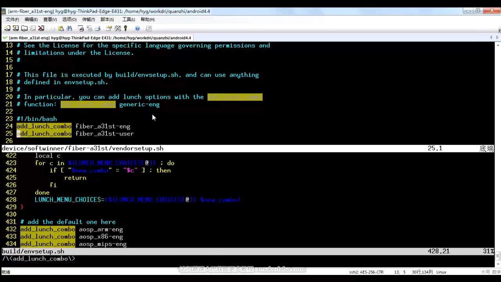The height and width of the screenshot is (282, 501).
Task: Click 'done' on line 427
Action: (42, 192)
